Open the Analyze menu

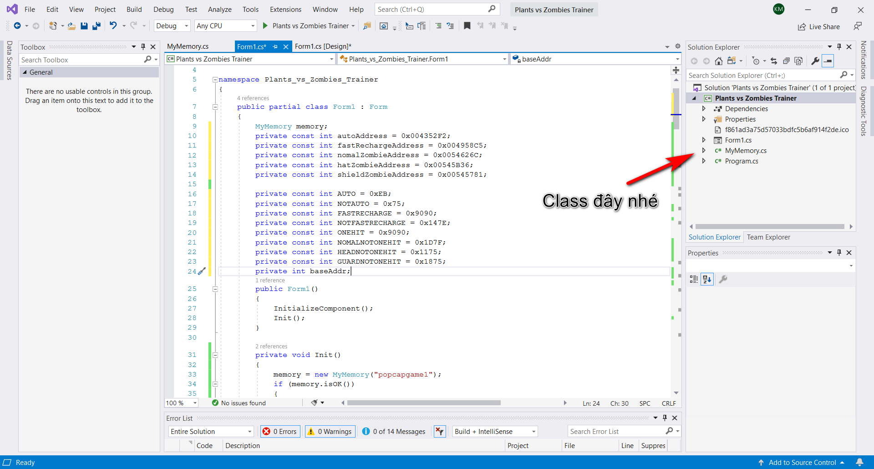(x=220, y=10)
